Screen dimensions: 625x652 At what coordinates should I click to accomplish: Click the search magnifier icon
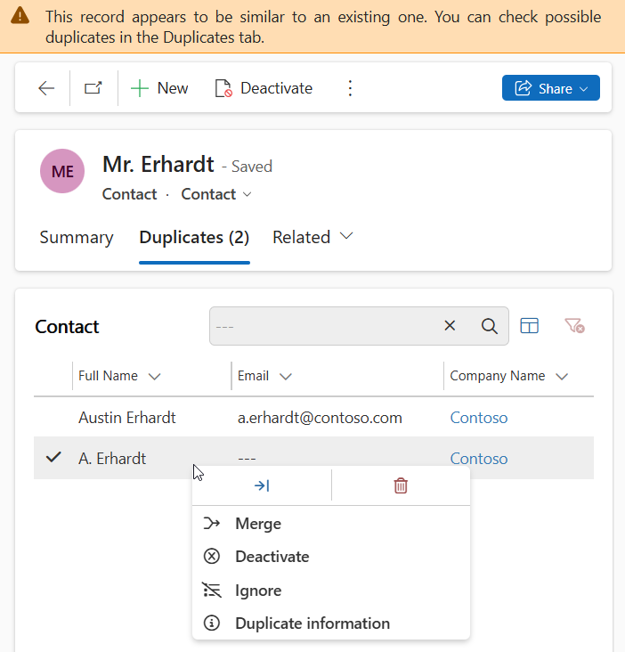[x=489, y=326]
